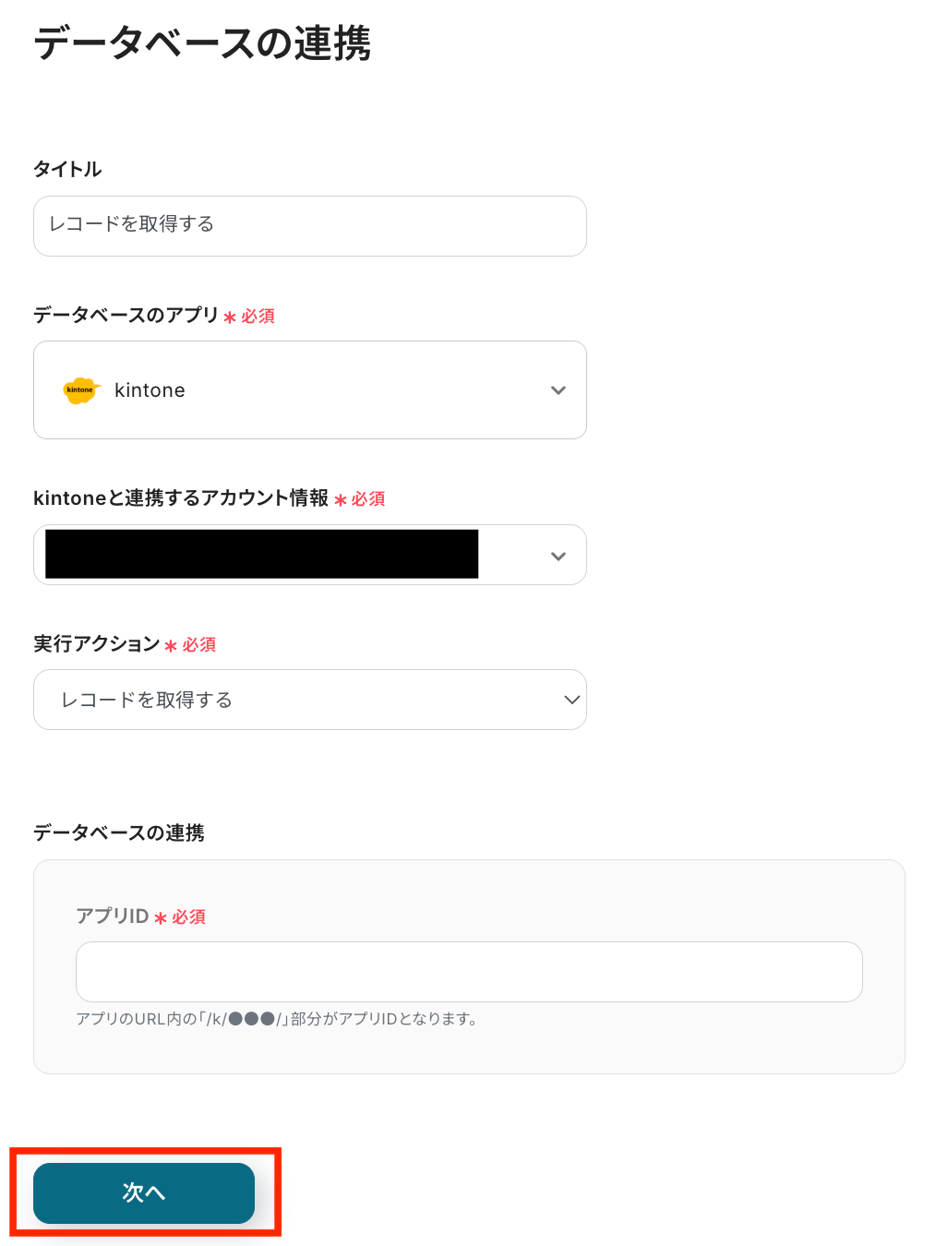
Task: Click the small データベースの連携 section heading
Action: click(x=119, y=833)
